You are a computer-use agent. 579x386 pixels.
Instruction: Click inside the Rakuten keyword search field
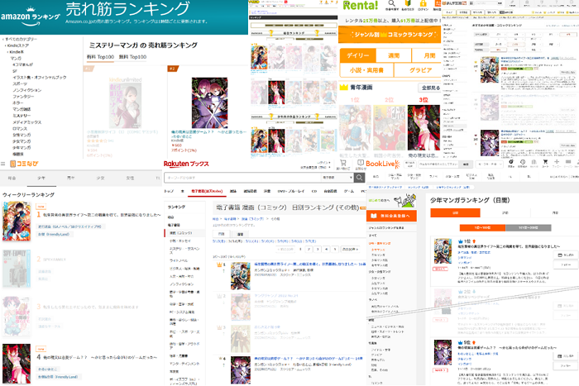click(243, 178)
